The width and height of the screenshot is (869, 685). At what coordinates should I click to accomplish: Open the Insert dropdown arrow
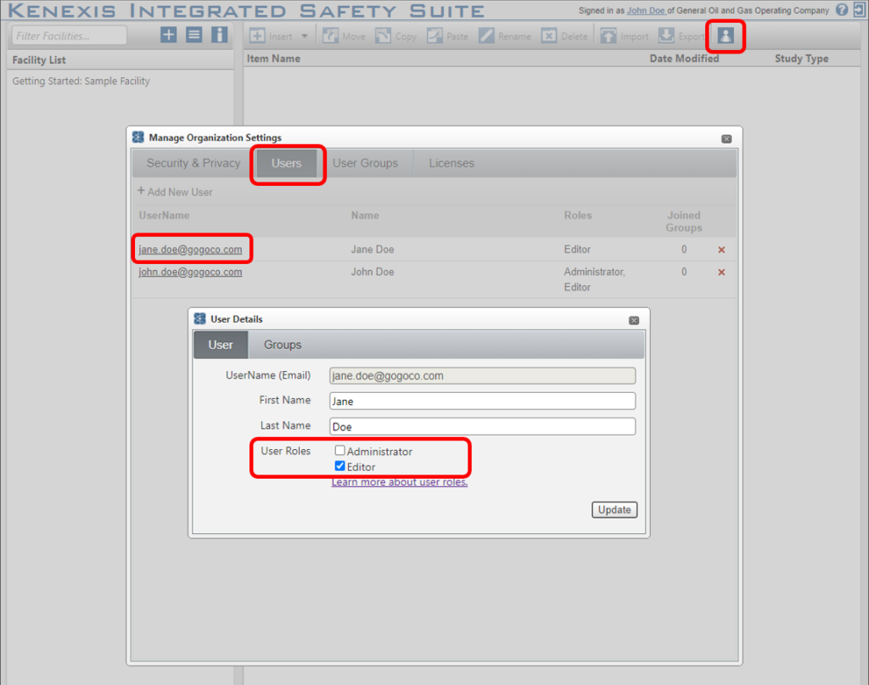pyautogui.click(x=304, y=36)
